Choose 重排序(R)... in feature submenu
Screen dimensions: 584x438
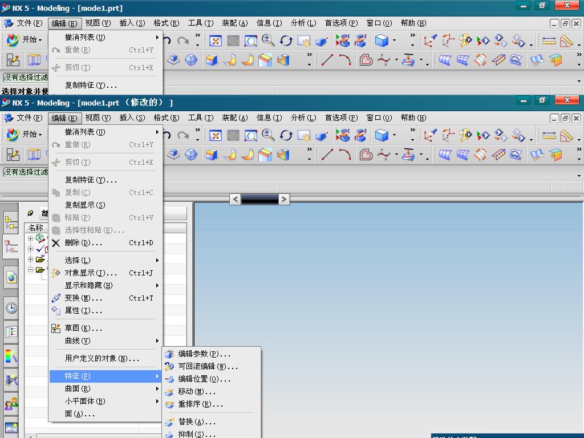(x=212, y=404)
